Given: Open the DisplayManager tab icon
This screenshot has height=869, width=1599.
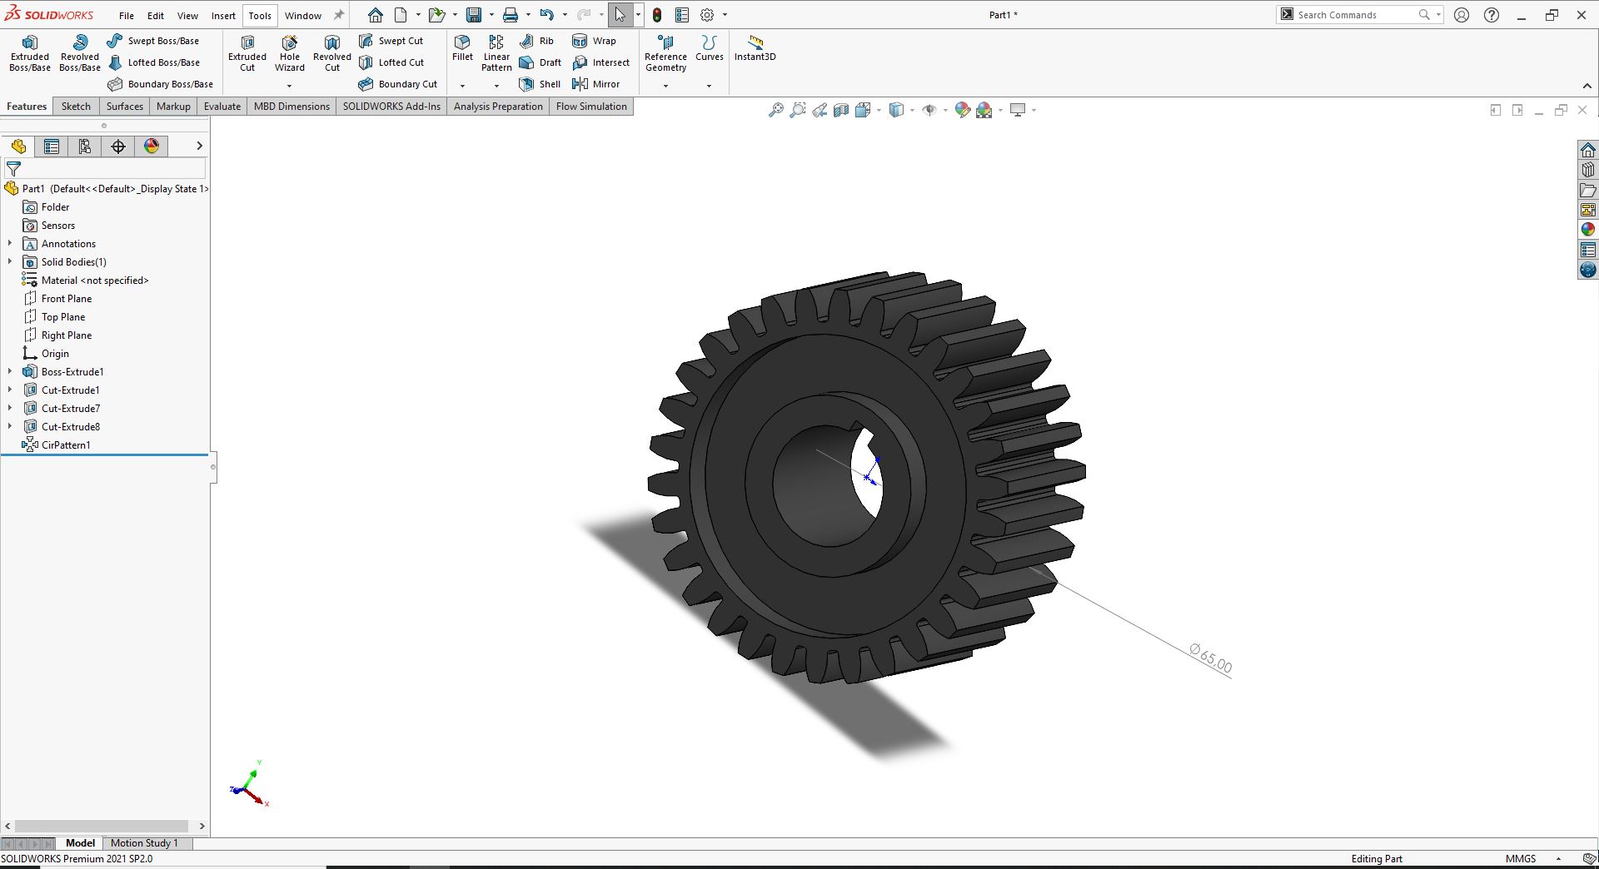Looking at the screenshot, I should click(x=152, y=146).
